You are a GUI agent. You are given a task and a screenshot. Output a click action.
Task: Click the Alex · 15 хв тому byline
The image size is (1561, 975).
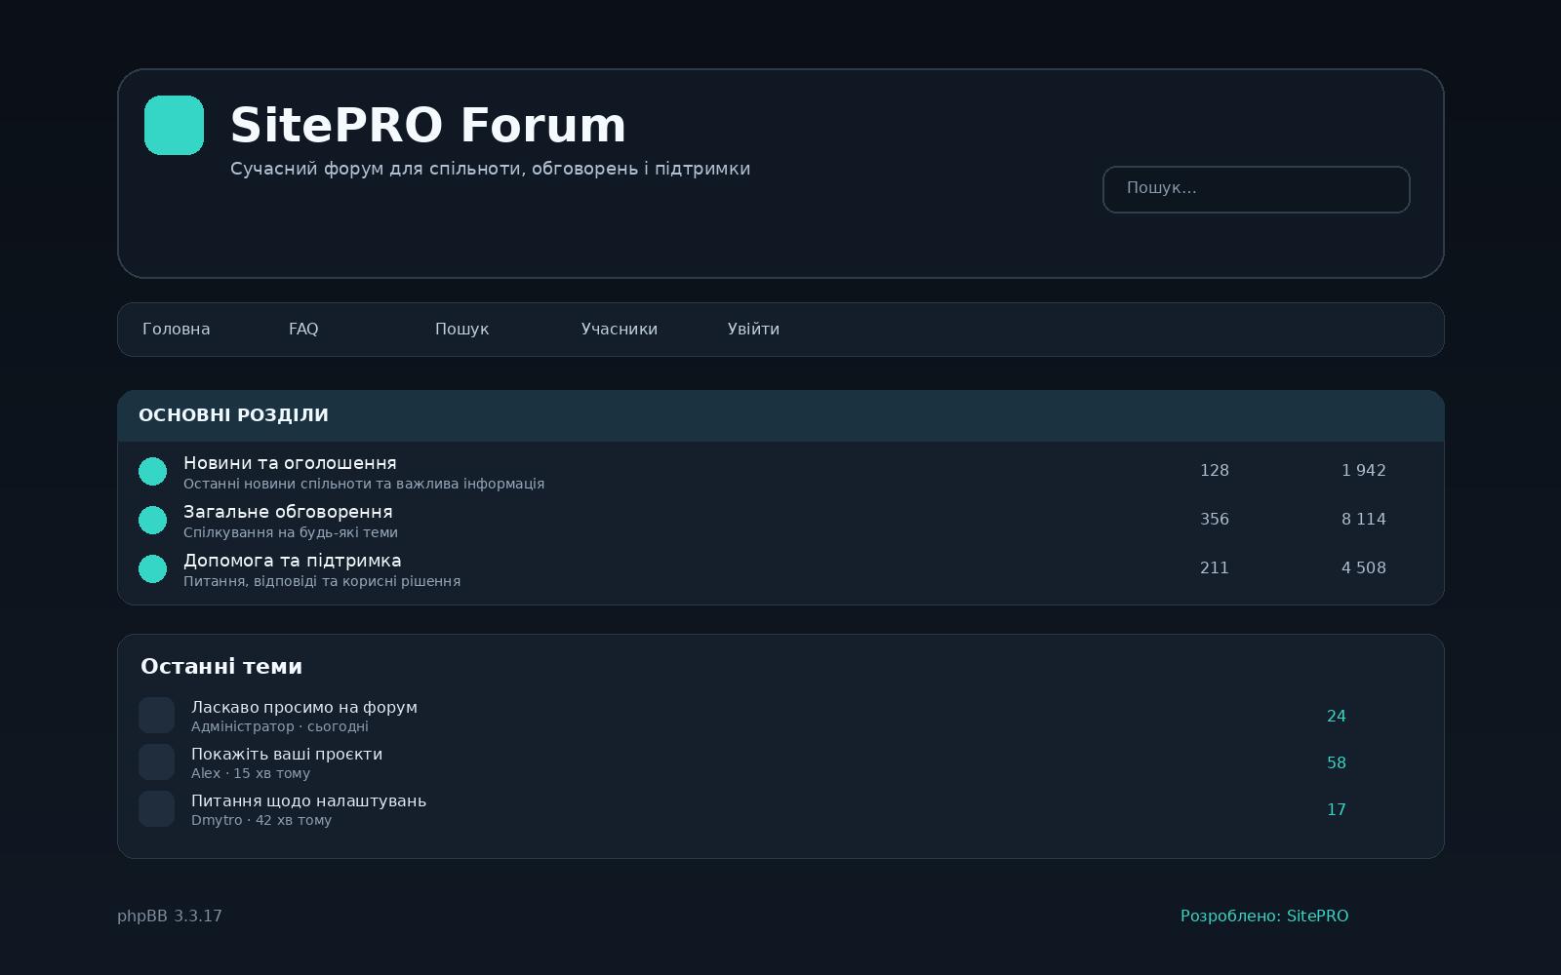click(251, 773)
